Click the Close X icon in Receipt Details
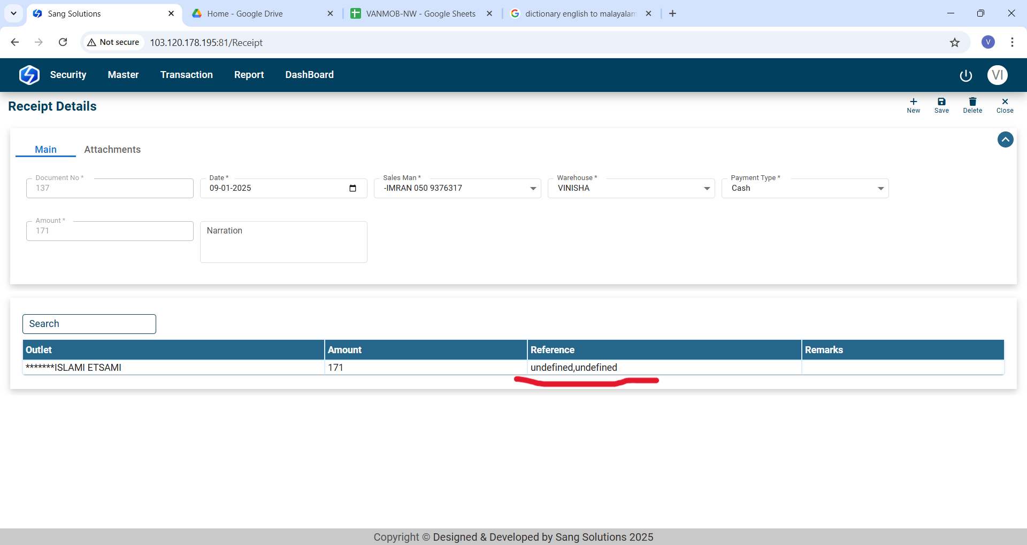The image size is (1027, 545). 1005,102
